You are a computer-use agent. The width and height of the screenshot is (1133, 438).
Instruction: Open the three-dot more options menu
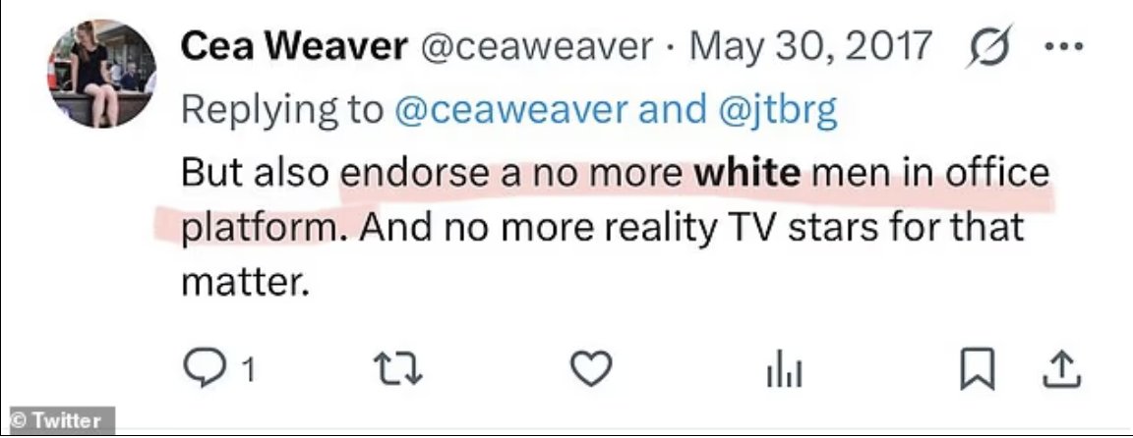(x=1063, y=47)
